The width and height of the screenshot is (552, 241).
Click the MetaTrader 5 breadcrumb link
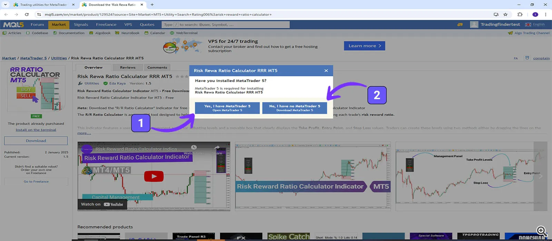click(x=33, y=58)
